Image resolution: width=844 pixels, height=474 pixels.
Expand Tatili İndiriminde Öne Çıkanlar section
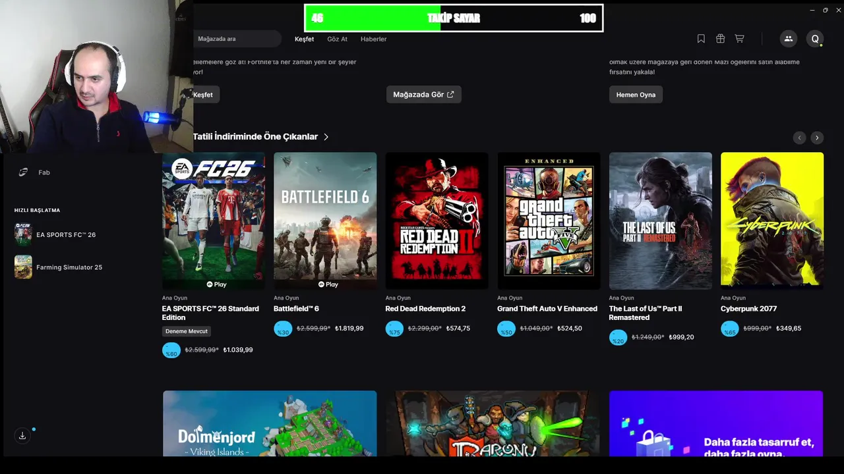260,137
